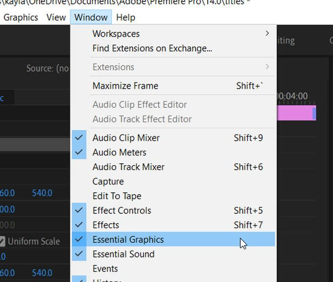Click Essential Graphics in Window menu
This screenshot has width=333, height=282.
coord(128,240)
